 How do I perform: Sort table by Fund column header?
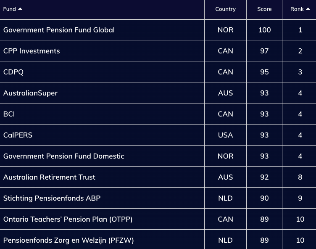pyautogui.click(x=9, y=9)
